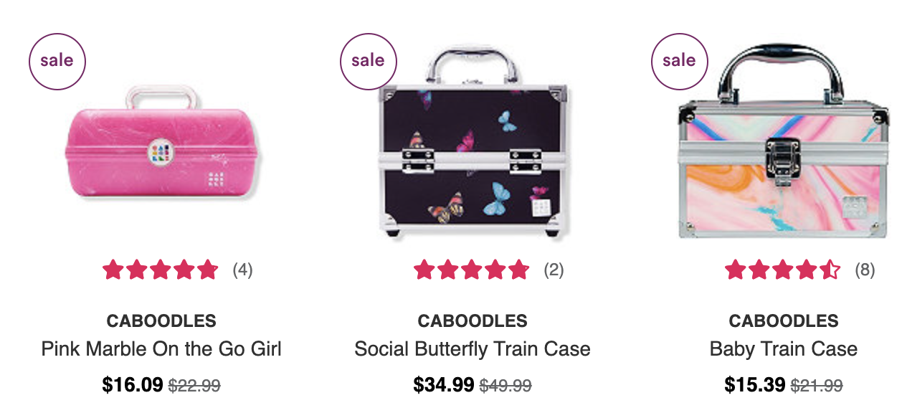View the (2) reviews count
This screenshot has width=902, height=413.
tap(554, 270)
